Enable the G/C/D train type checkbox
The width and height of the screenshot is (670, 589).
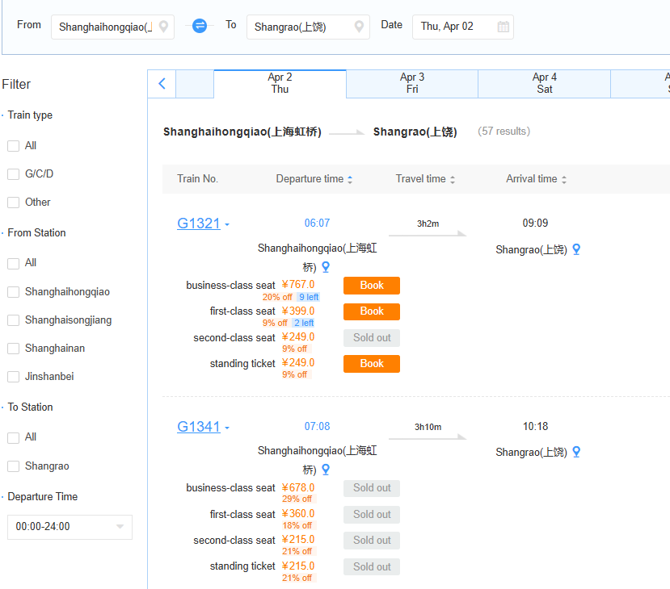tap(13, 173)
